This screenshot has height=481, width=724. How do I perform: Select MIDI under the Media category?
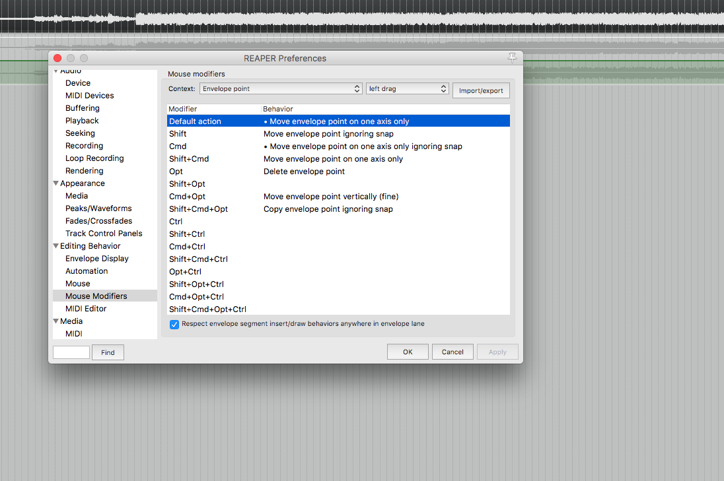[x=74, y=333]
